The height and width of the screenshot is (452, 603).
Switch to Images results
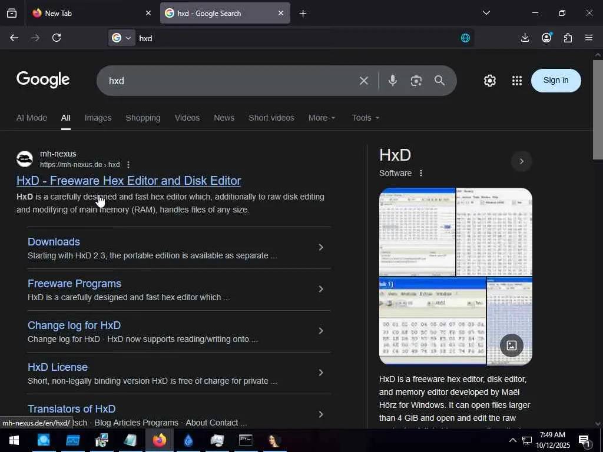pyautogui.click(x=98, y=118)
